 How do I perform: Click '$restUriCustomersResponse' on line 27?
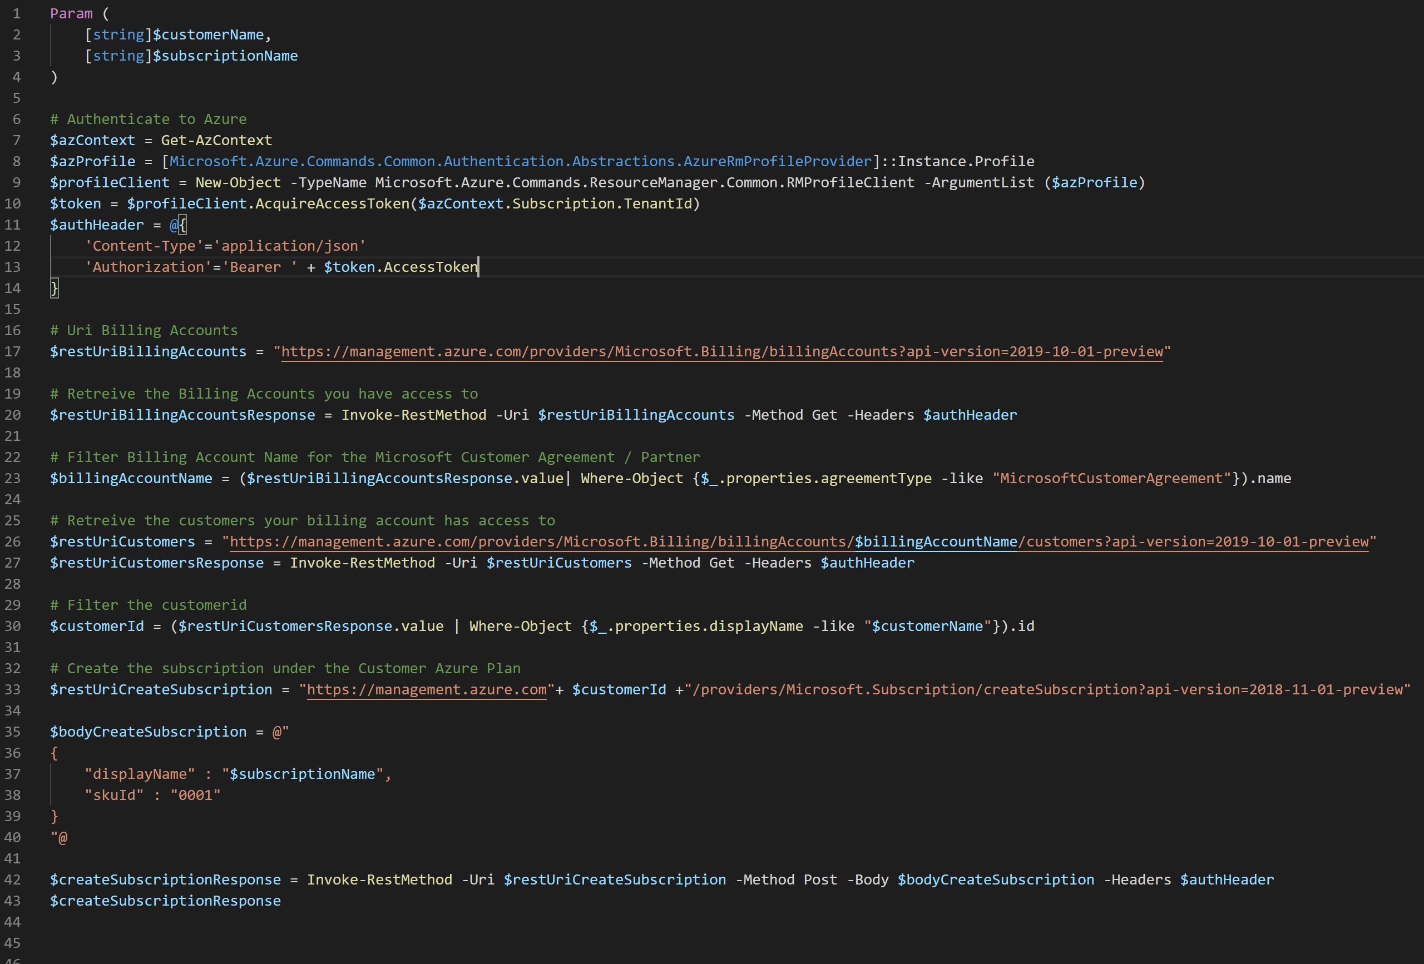(x=157, y=563)
